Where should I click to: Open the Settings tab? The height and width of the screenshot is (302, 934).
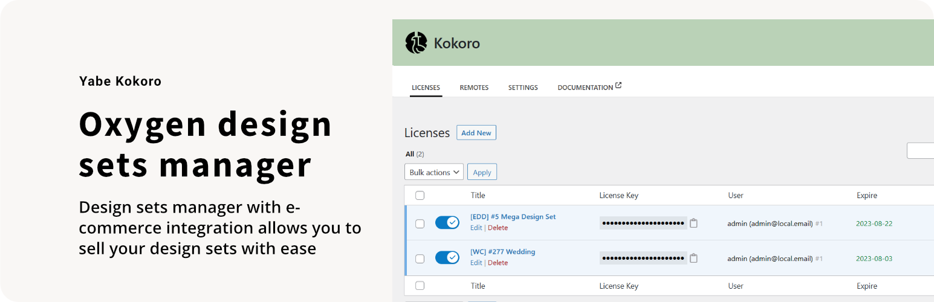click(523, 88)
